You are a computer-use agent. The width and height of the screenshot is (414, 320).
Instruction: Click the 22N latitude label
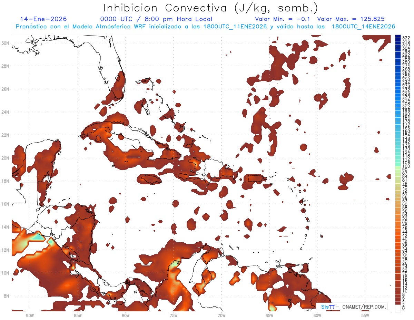[x=6, y=135]
